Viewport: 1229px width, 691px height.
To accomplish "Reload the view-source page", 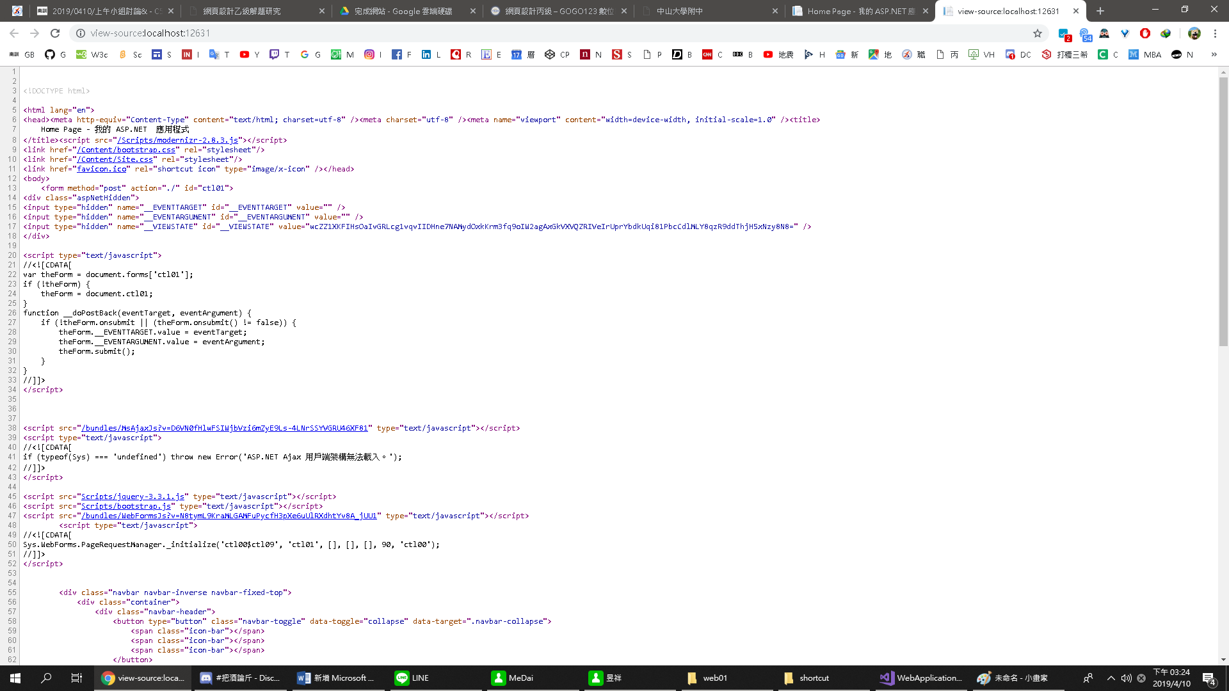I will (x=55, y=33).
